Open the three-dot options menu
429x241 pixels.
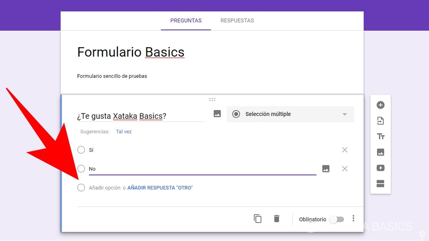tap(353, 218)
